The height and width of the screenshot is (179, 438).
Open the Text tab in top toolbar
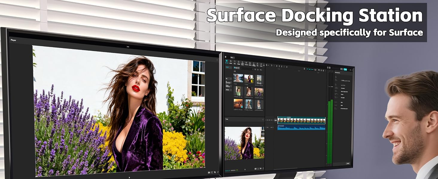(x=235, y=62)
